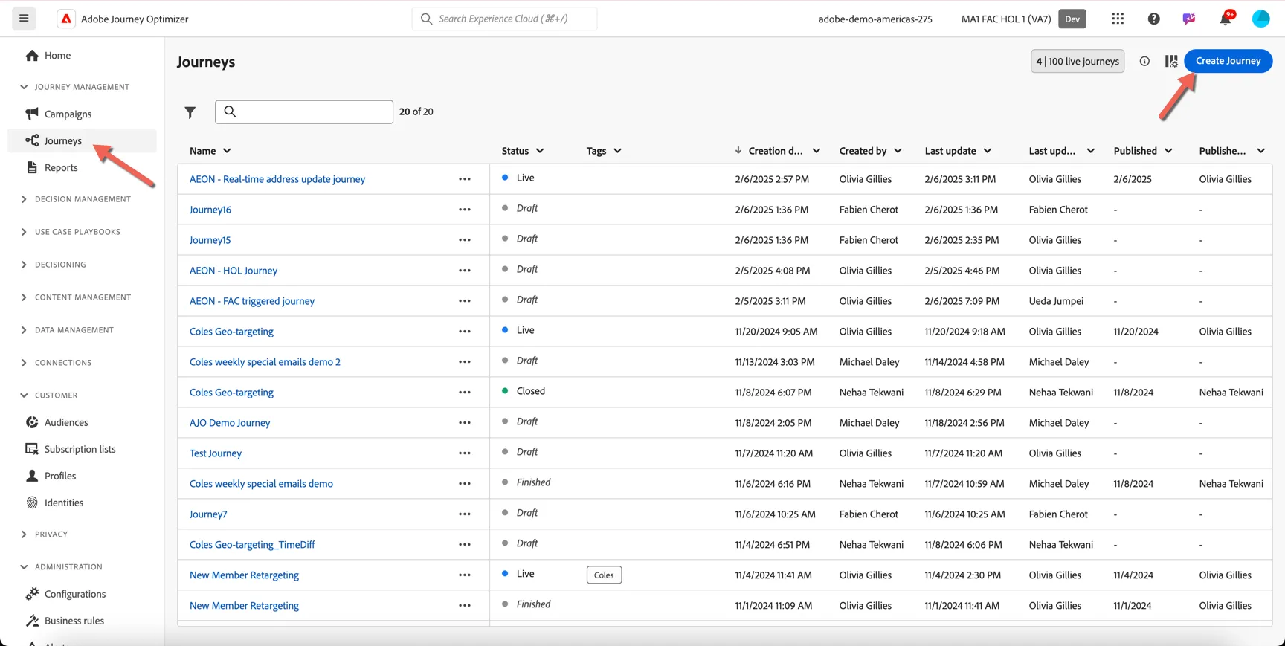Expand the Decision Management section
Screen dimensions: 1285x646
point(24,199)
